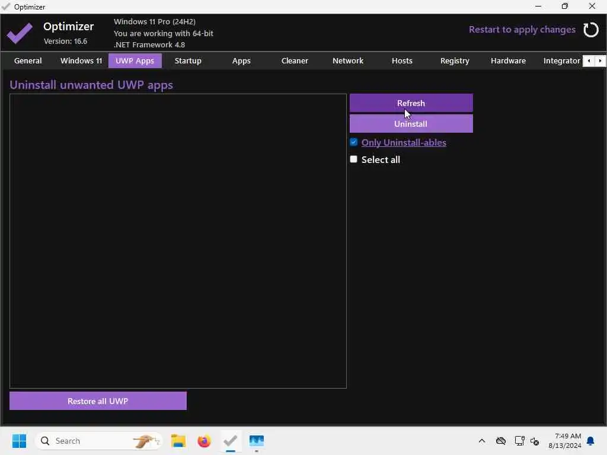The width and height of the screenshot is (607, 455).
Task: Open the blue monitor app on taskbar
Action: pyautogui.click(x=256, y=441)
